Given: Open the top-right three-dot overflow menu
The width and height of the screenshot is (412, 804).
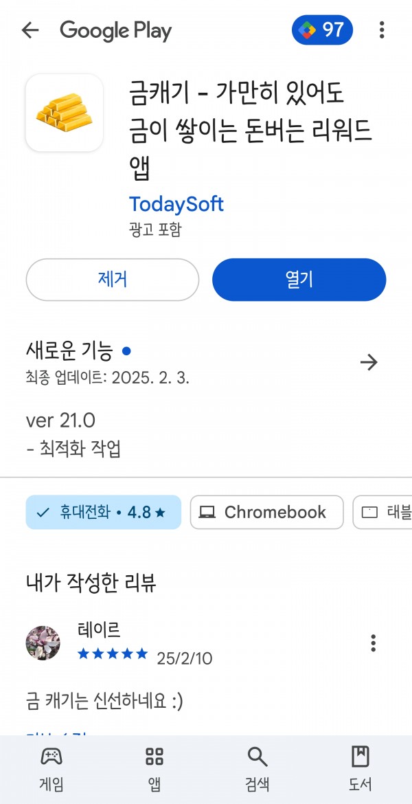Looking at the screenshot, I should [x=382, y=30].
